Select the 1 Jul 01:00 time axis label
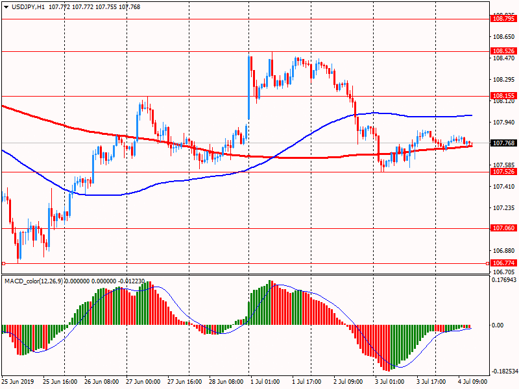Viewport: 519px width, 389px height. coord(265,382)
